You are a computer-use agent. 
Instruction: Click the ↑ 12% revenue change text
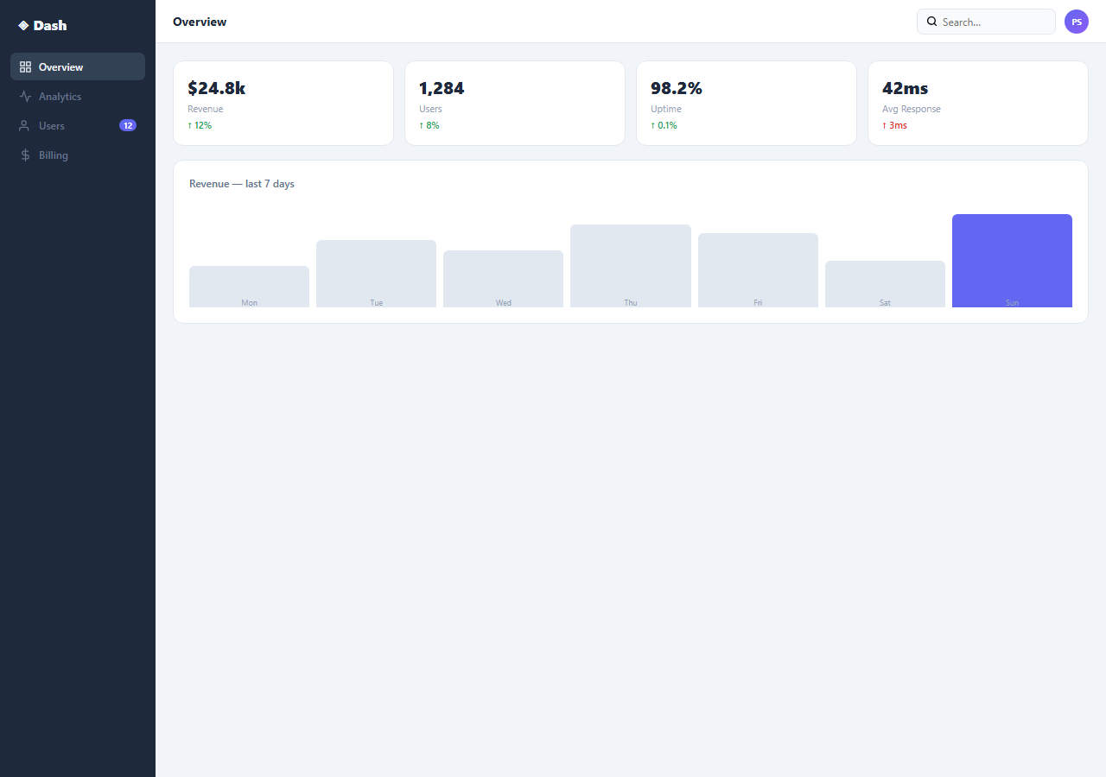[200, 125]
